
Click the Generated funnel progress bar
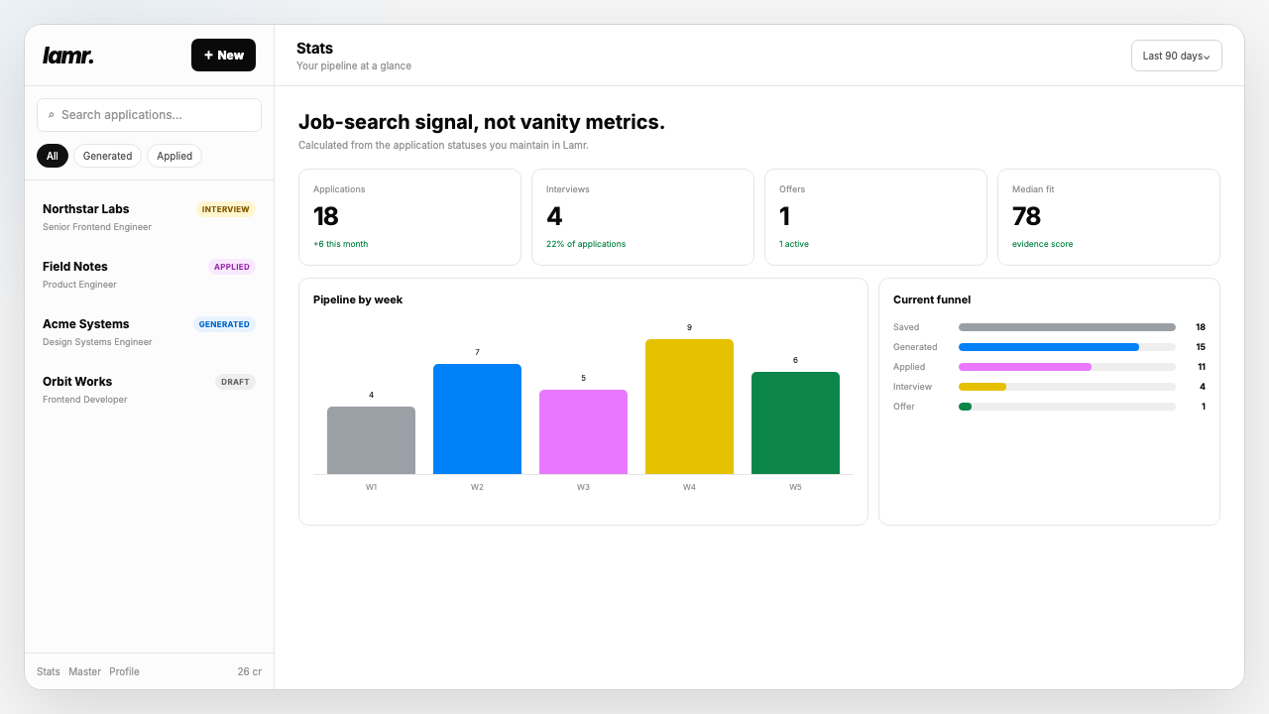(x=1067, y=347)
